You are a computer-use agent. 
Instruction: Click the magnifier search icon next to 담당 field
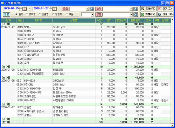tap(92, 9)
